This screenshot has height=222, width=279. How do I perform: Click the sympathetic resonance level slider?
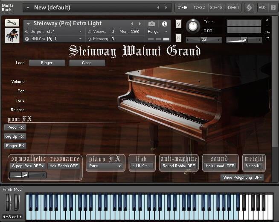28,175
